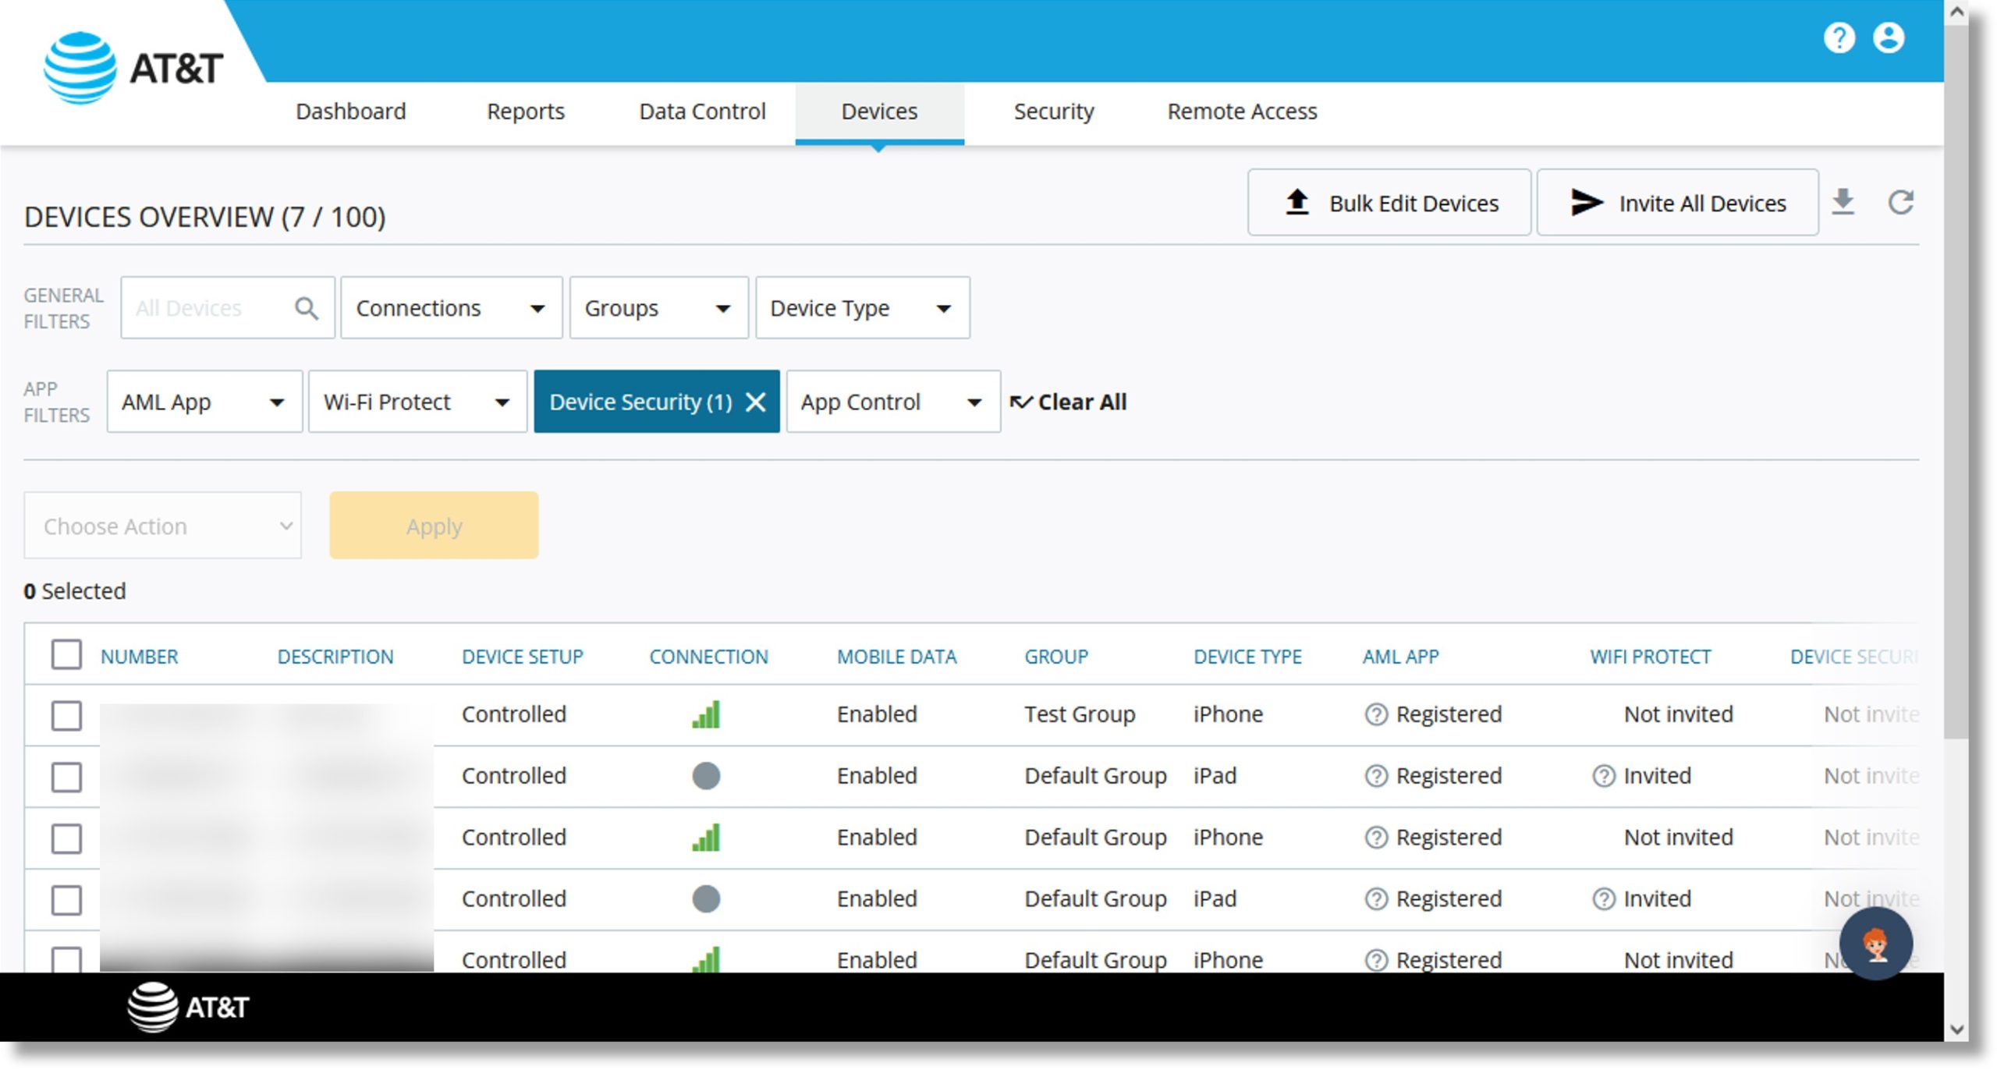Sort by the DEVICE TYPE column header
The height and width of the screenshot is (1070, 1997).
[1248, 657]
